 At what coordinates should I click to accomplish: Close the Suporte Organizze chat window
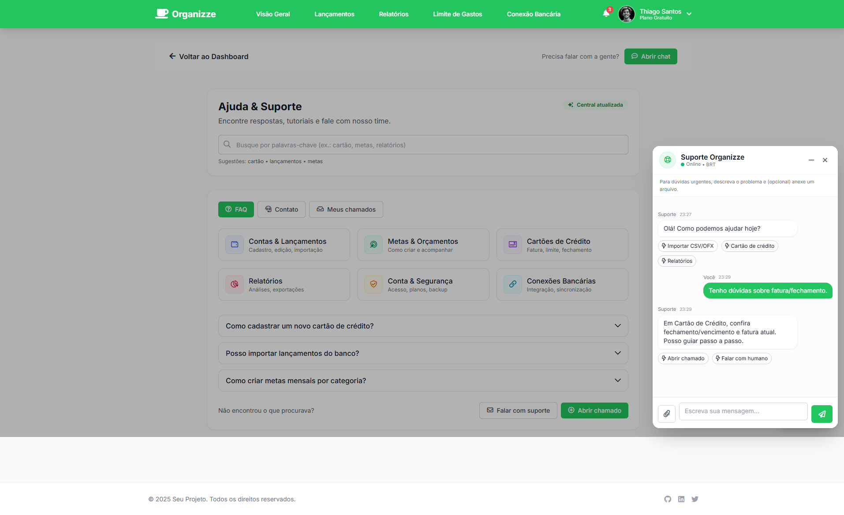(x=825, y=160)
